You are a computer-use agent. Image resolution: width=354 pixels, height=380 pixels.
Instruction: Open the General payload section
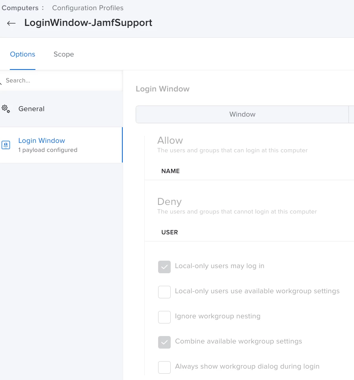click(x=61, y=109)
